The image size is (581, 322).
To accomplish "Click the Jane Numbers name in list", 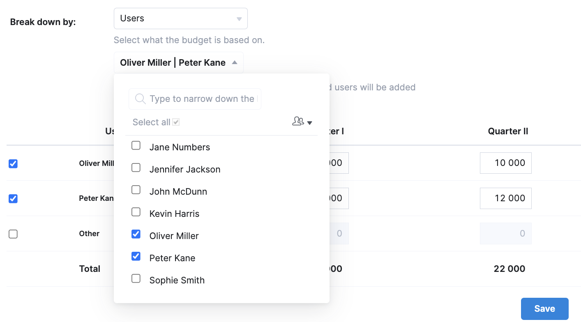I will coord(180,147).
